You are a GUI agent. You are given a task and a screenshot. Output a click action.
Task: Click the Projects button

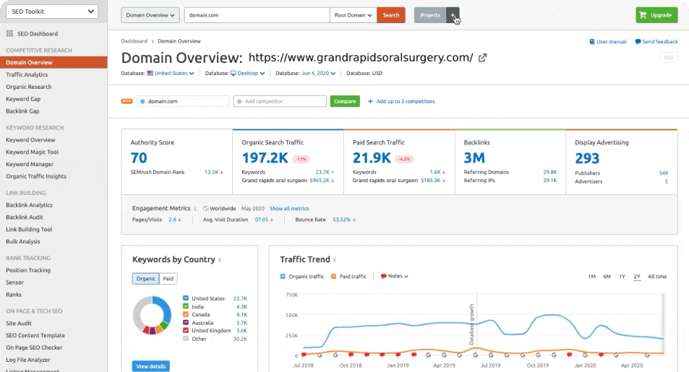coord(430,15)
